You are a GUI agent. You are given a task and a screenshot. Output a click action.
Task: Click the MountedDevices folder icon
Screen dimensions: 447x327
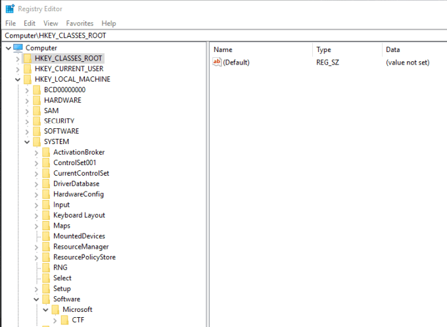pyautogui.click(x=46, y=236)
